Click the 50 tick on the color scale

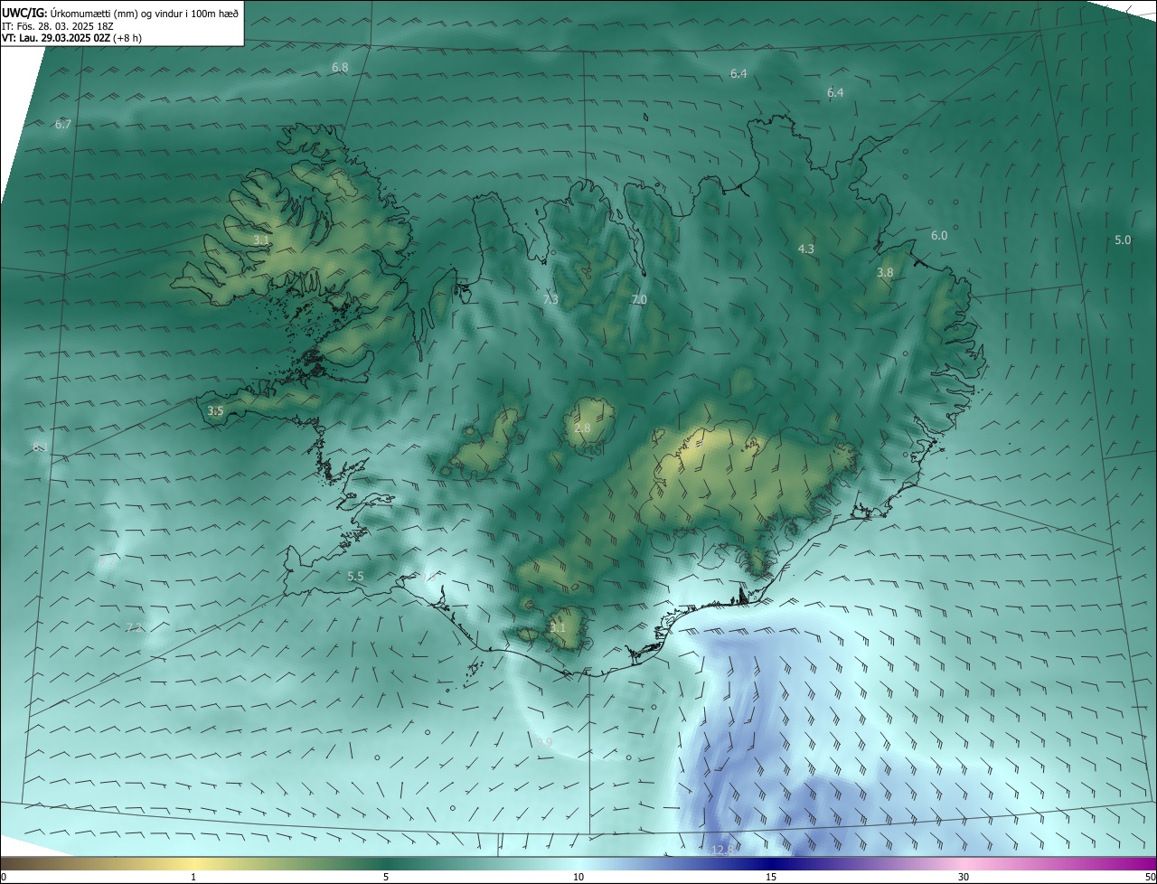coord(1150,877)
